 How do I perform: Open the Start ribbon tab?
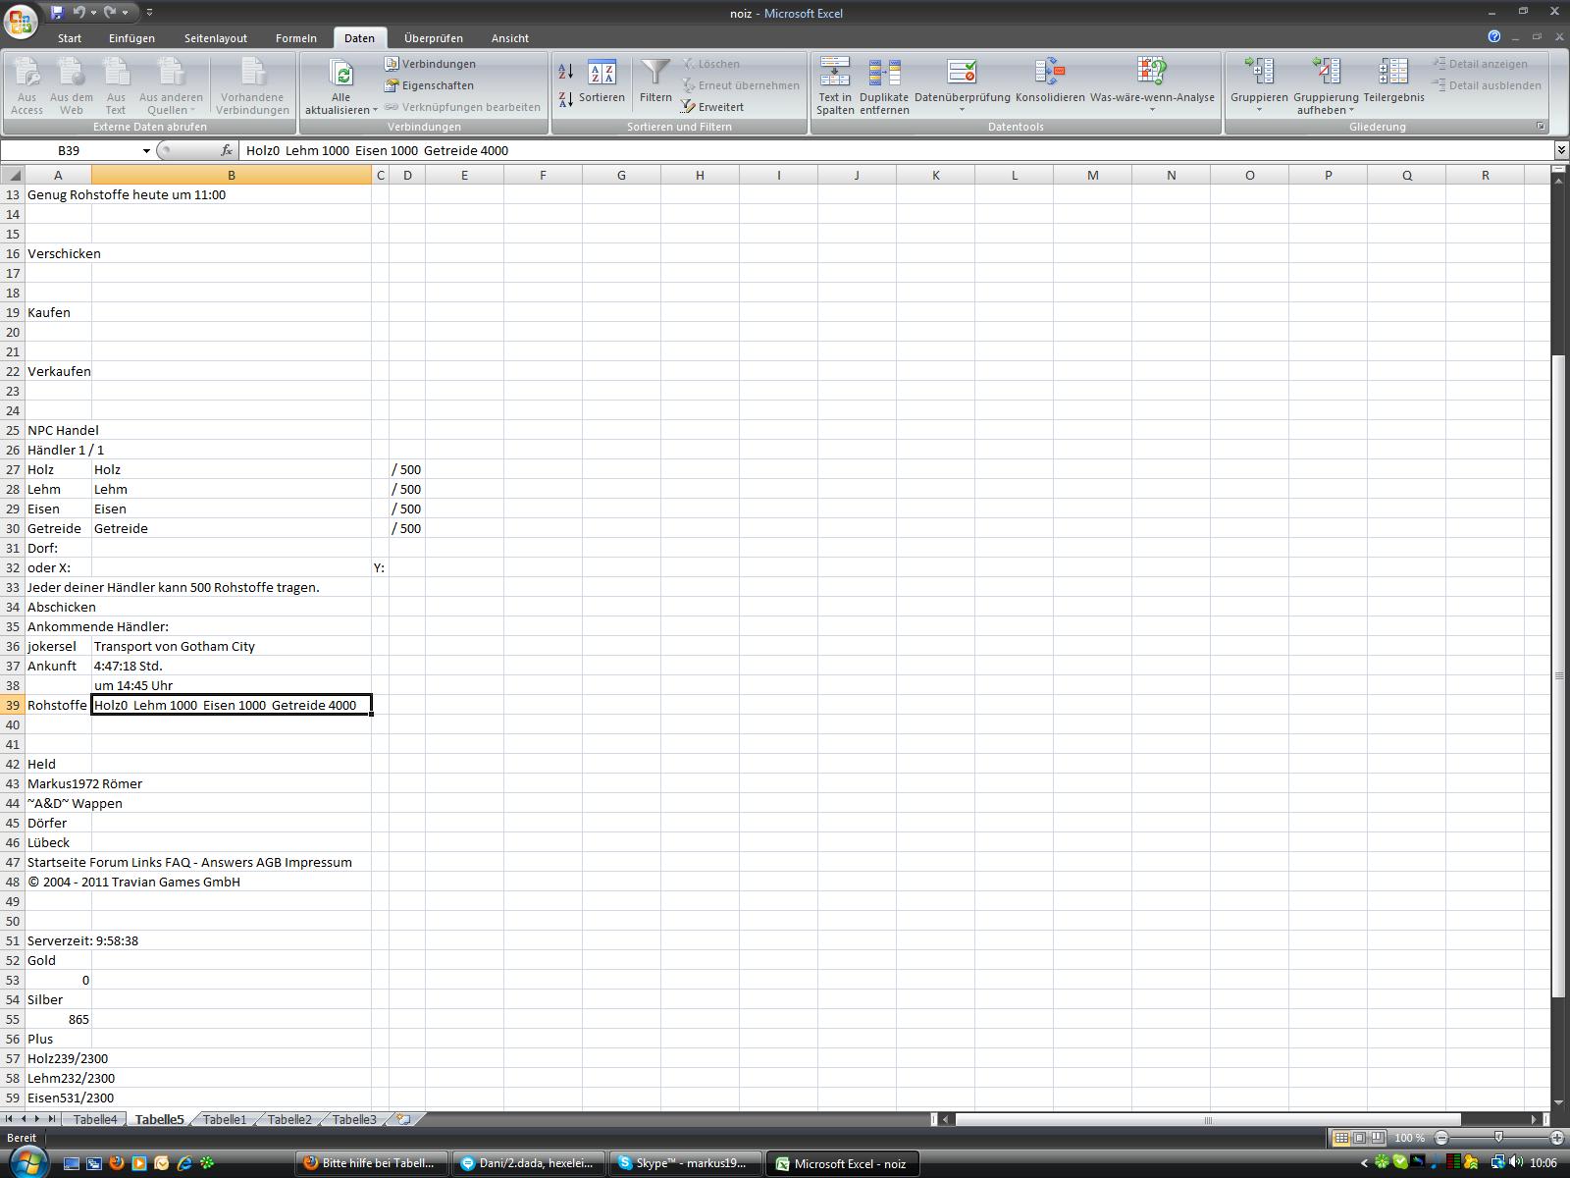tap(70, 38)
